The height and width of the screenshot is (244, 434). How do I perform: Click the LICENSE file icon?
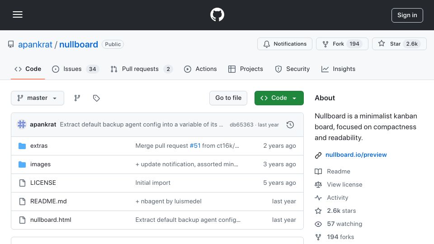22,183
